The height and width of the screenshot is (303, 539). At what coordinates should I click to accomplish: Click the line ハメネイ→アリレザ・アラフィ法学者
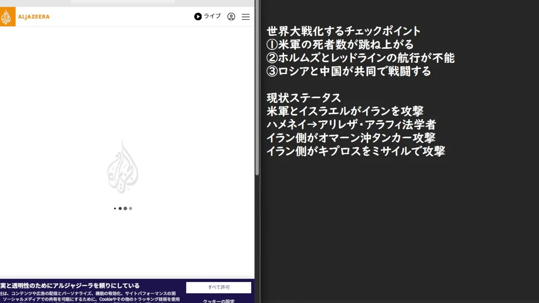351,125
